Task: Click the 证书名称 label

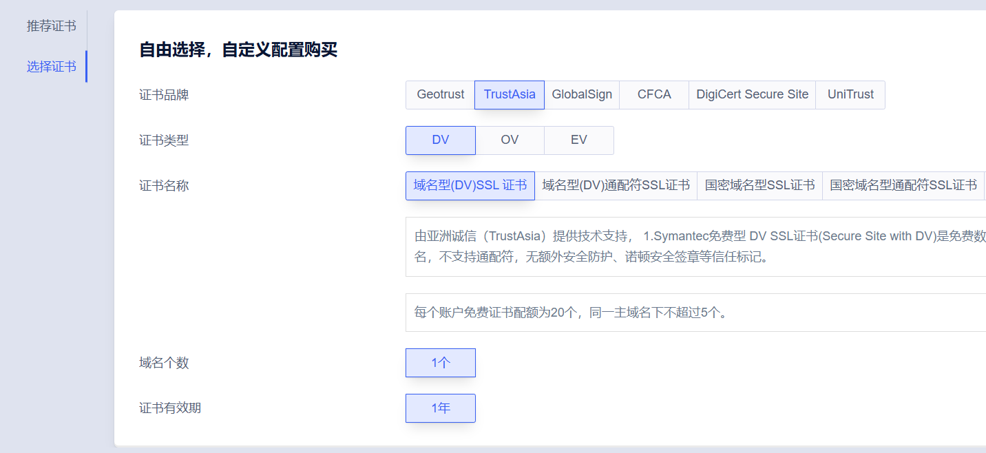Action: (x=164, y=186)
